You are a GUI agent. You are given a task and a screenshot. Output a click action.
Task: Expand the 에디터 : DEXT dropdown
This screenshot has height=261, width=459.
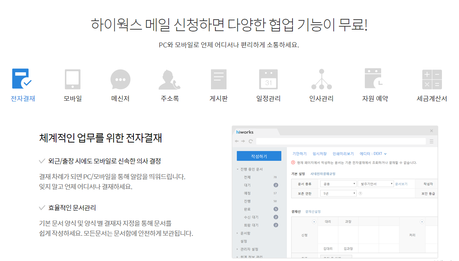click(373, 154)
